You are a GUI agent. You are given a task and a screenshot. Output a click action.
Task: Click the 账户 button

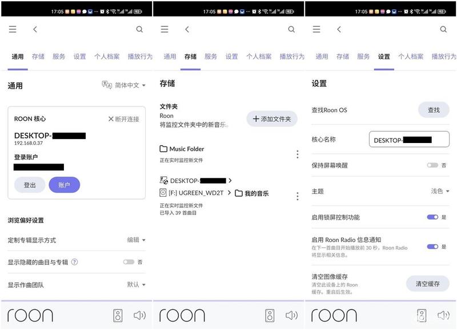click(x=64, y=185)
